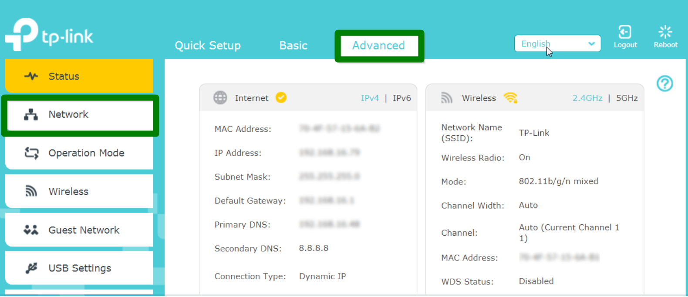
Task: Open the help question mark icon
Action: click(x=665, y=83)
